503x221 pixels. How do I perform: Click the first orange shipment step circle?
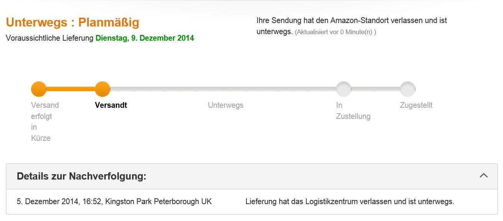coord(39,89)
